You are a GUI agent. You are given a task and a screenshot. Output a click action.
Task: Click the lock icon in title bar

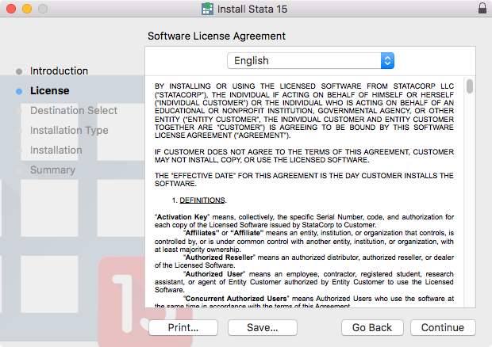pyautogui.click(x=482, y=8)
